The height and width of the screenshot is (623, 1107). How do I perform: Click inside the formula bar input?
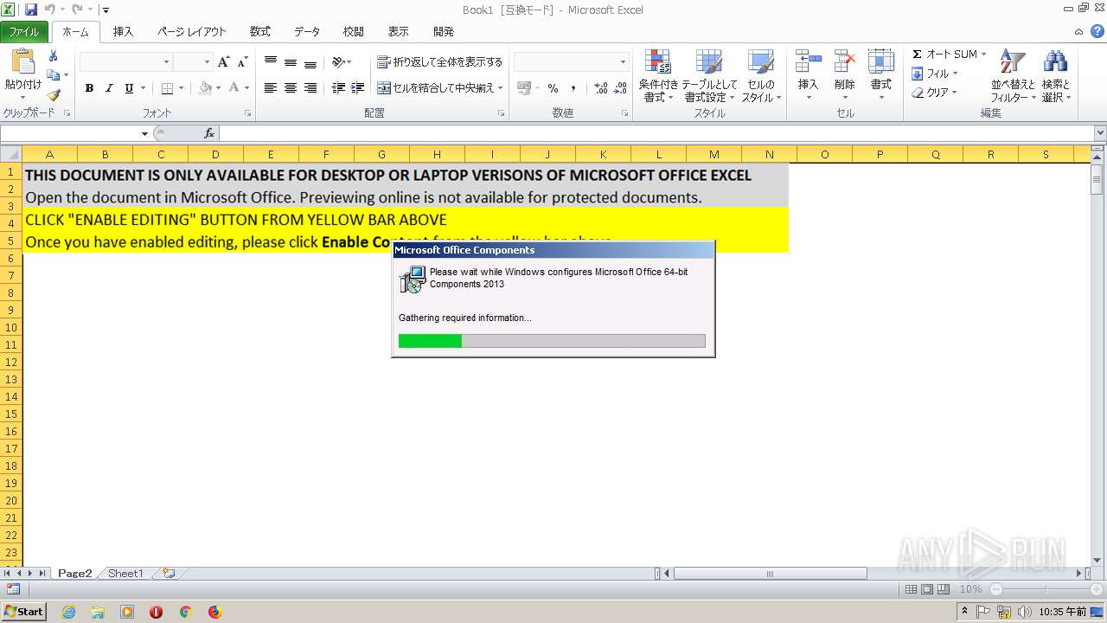click(x=656, y=133)
